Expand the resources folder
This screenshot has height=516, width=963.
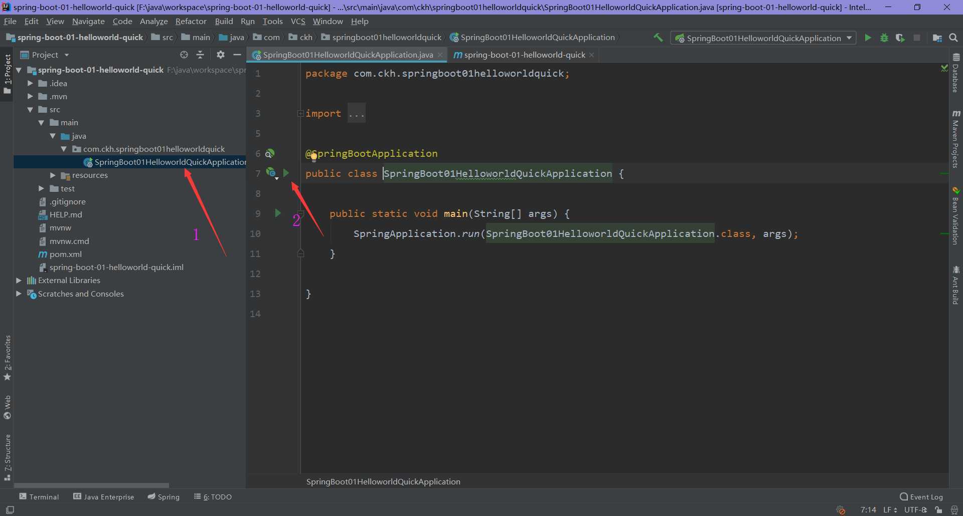pos(53,175)
